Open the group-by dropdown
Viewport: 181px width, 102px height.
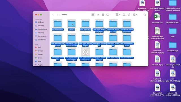coord(118,15)
